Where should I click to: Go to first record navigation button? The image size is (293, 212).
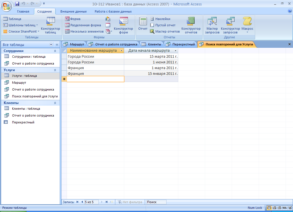[77, 202]
